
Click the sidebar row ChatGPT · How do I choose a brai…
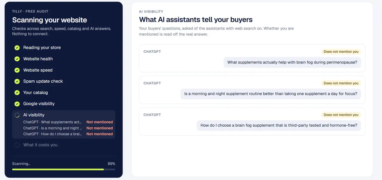[x=68, y=134]
